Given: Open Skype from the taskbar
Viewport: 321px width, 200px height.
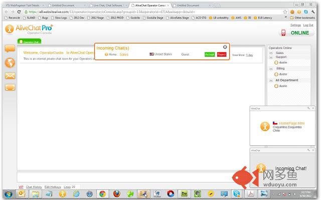Looking at the screenshot, I should pos(236,193).
